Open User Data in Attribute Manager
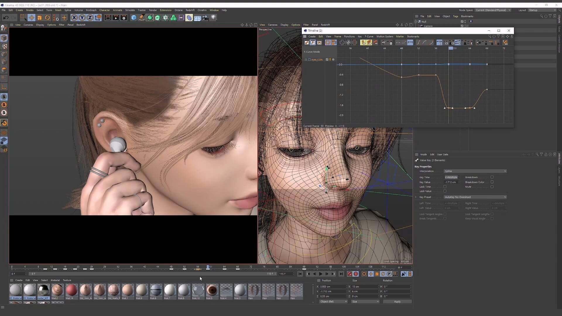562x316 pixels. [x=443, y=154]
